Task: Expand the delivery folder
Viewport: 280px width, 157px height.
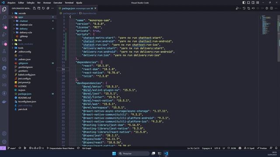Action: (14, 29)
